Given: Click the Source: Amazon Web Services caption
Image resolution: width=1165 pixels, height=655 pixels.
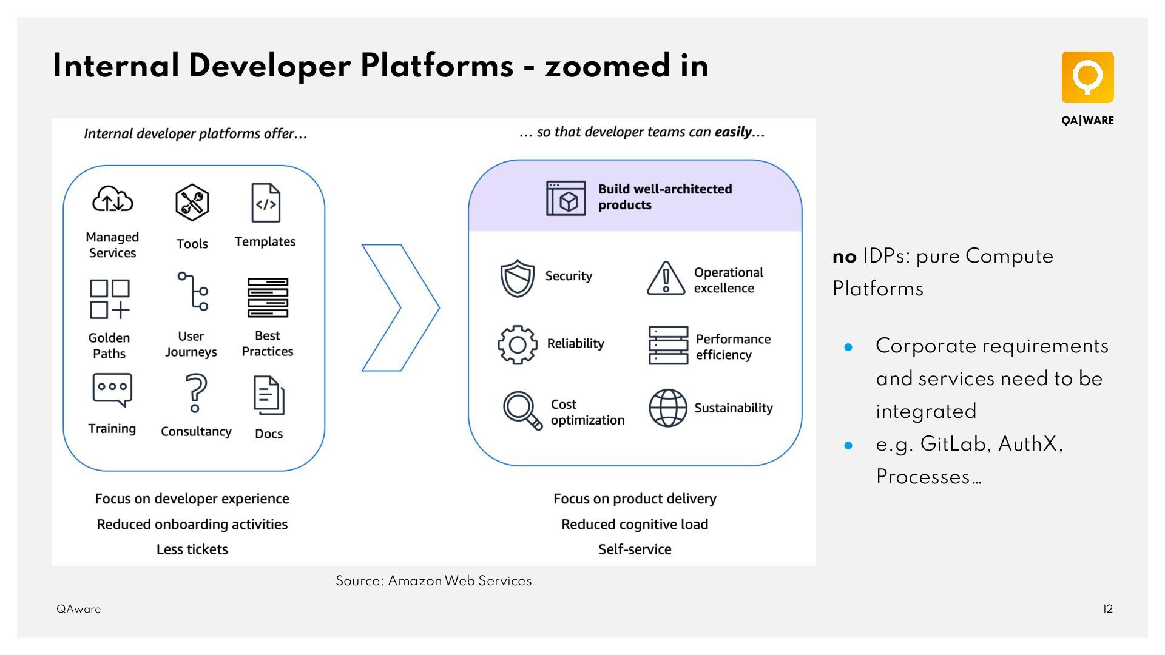Looking at the screenshot, I should point(433,581).
